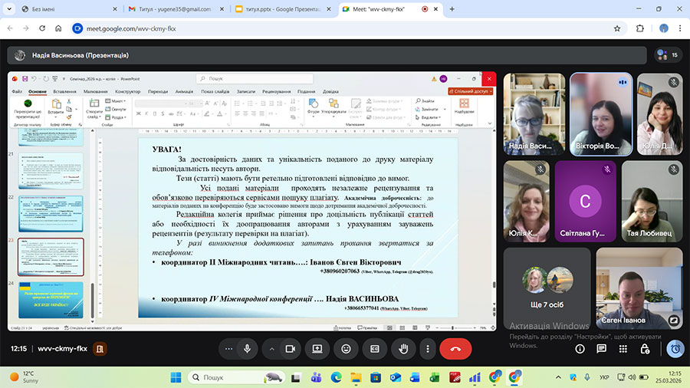Viewport: 690px width, 388px height.
Task: Toggle the camera on or off
Action: point(291,348)
